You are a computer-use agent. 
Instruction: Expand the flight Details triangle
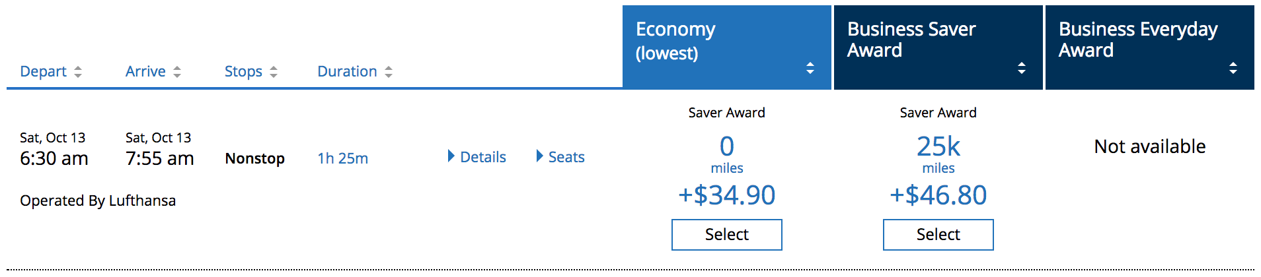click(451, 156)
